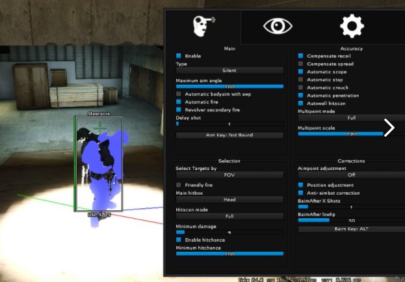Image resolution: width=405 pixels, height=282 pixels.
Task: Open Aimpoint adjustment dropdown showing Off
Action: tap(352, 175)
